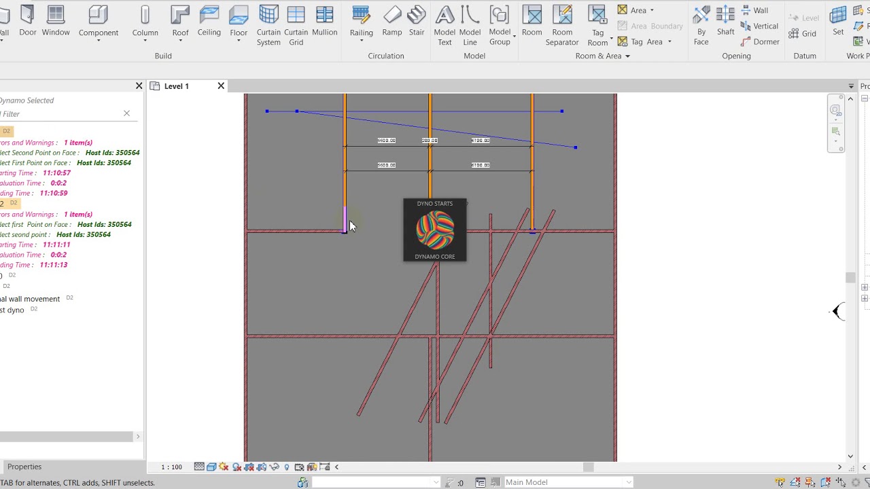Choose the Curtain Grid tool
This screenshot has width=870, height=489.
(x=296, y=26)
